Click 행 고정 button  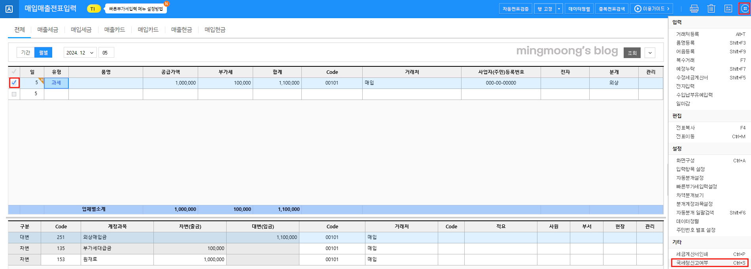pyautogui.click(x=545, y=9)
